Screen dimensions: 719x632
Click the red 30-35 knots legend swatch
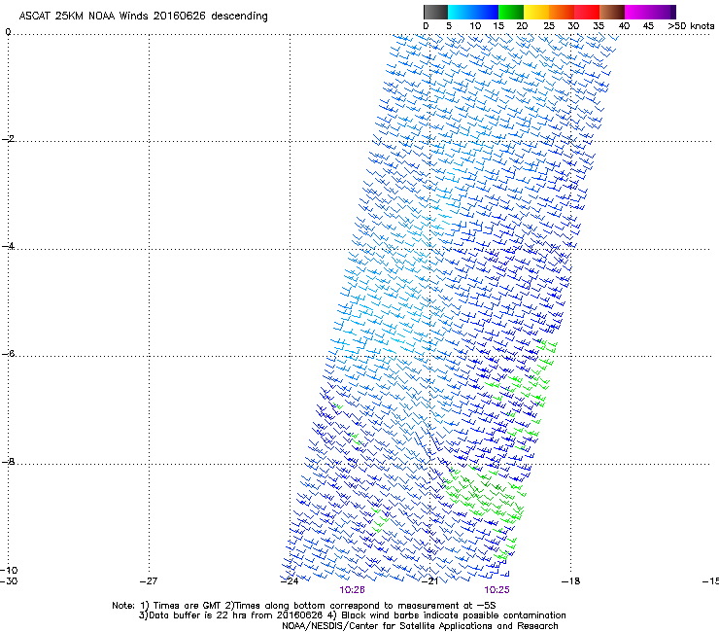click(587, 12)
